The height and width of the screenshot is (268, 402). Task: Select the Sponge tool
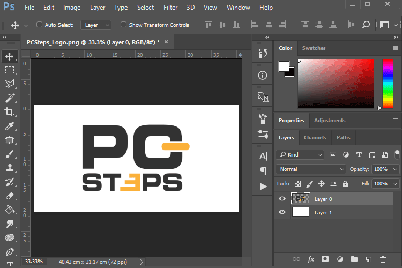point(10,237)
